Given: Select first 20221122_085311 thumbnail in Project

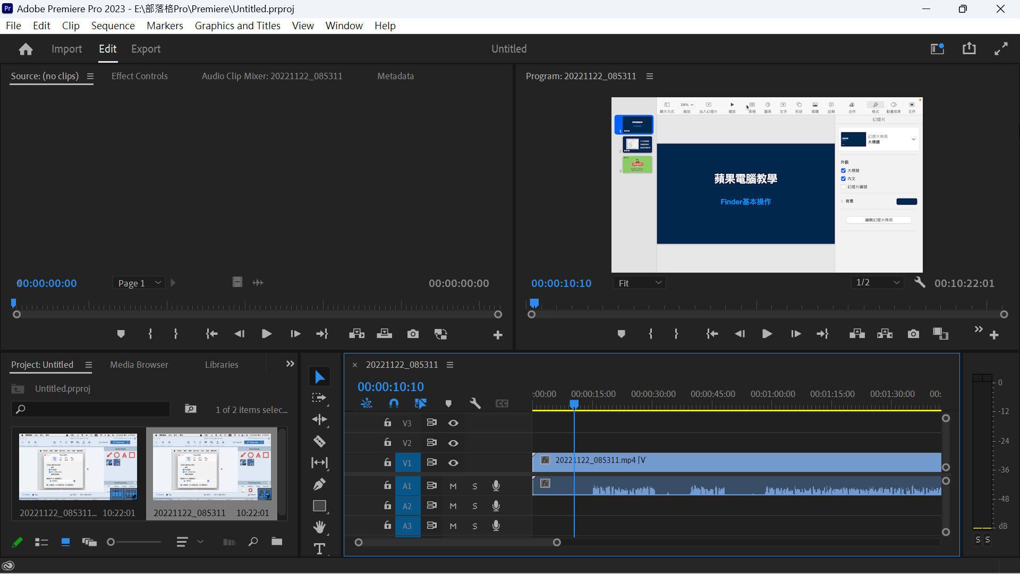Looking at the screenshot, I should (x=78, y=467).
